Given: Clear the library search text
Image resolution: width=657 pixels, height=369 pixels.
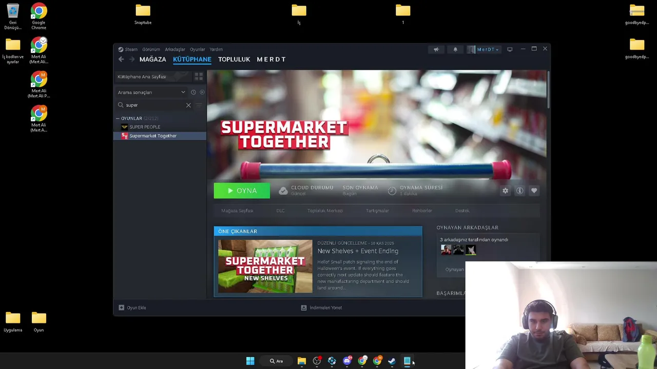Looking at the screenshot, I should pyautogui.click(x=188, y=105).
